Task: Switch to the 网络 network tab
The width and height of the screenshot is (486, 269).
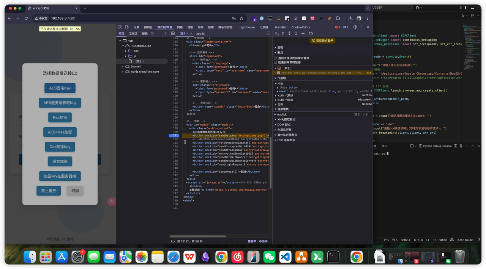Action: [180, 27]
